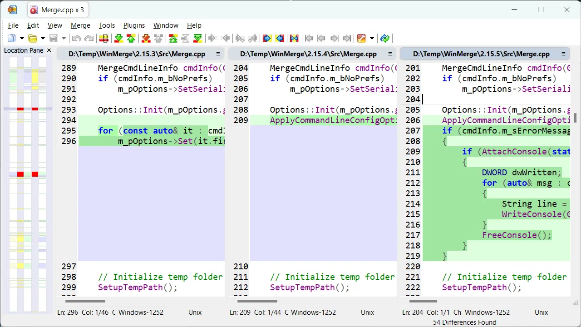
Task: Go to Last Difference toolbar icon
Action: pos(197,39)
